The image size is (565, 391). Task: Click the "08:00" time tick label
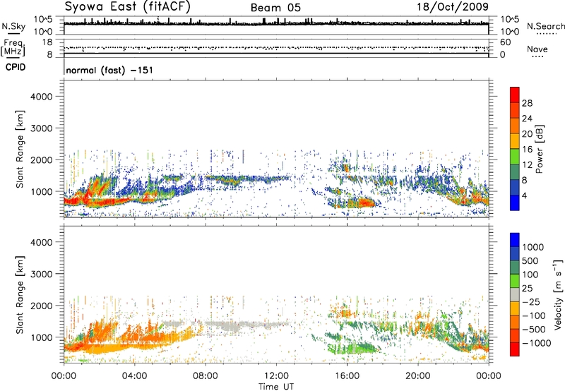pyautogui.click(x=206, y=376)
